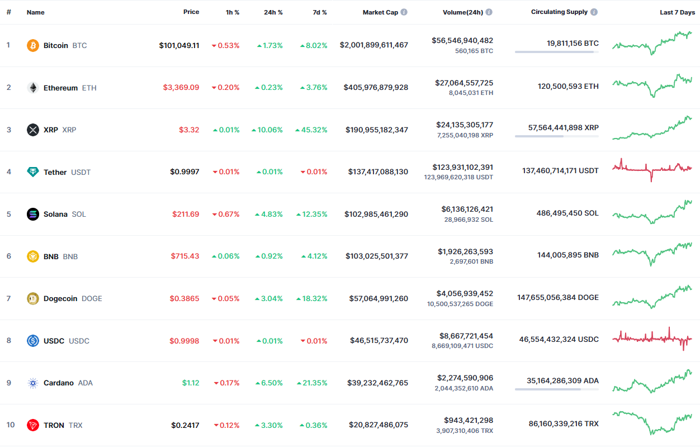Click Solana price $211.69
700x448 pixels.
pos(186,214)
